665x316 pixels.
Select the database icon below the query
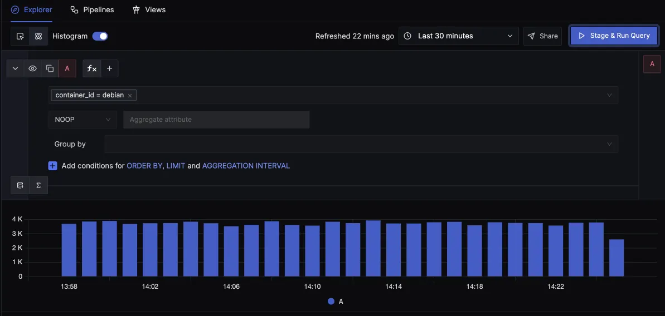20,185
